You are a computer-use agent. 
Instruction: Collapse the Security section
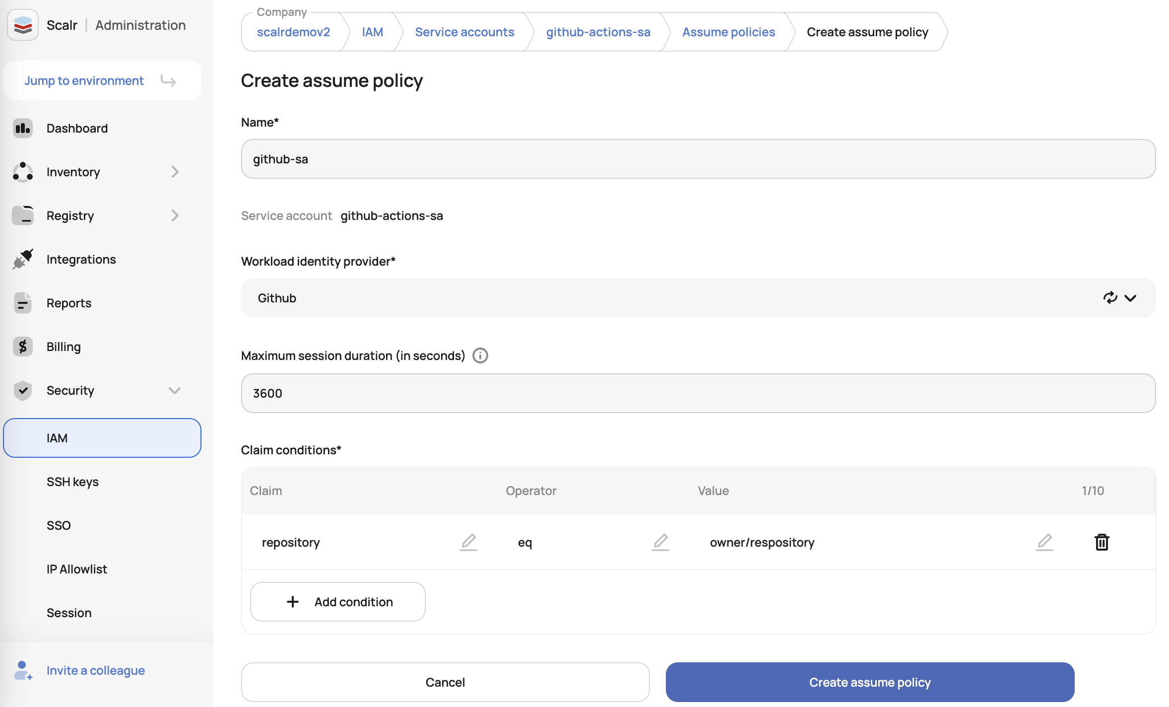point(174,390)
